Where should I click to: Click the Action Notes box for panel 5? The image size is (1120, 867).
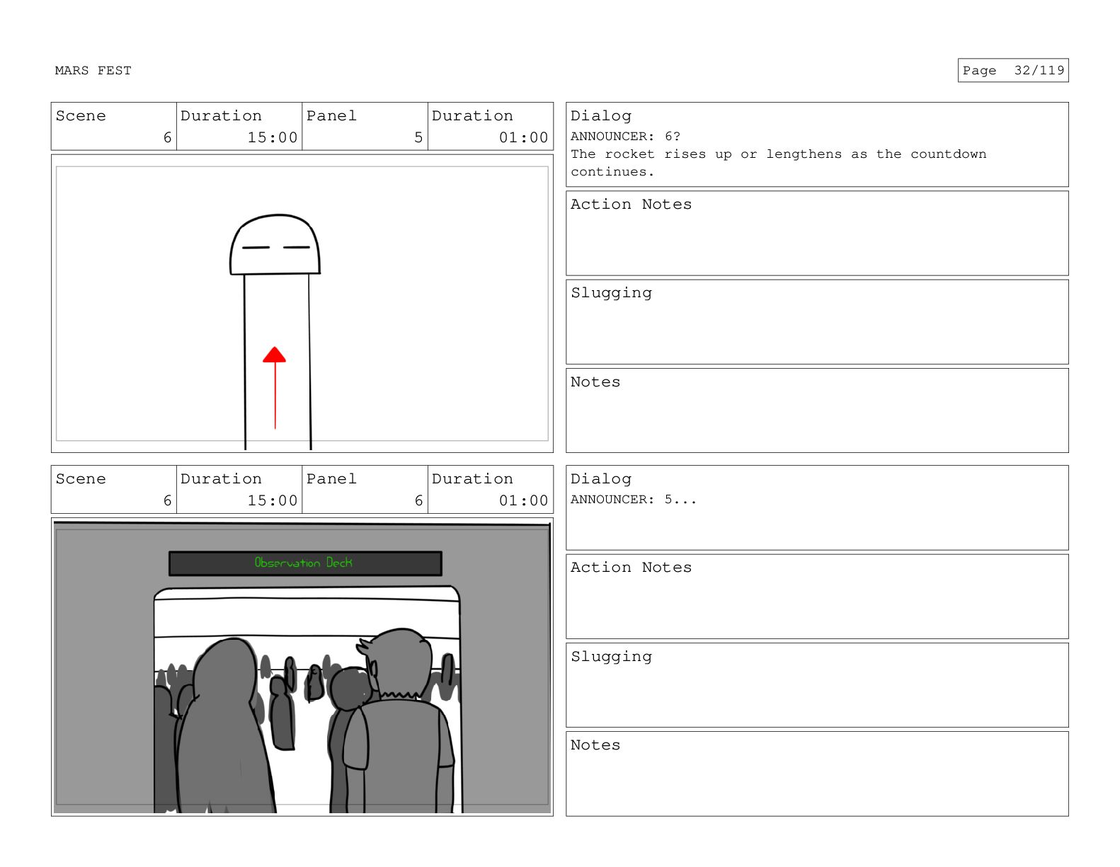click(817, 234)
